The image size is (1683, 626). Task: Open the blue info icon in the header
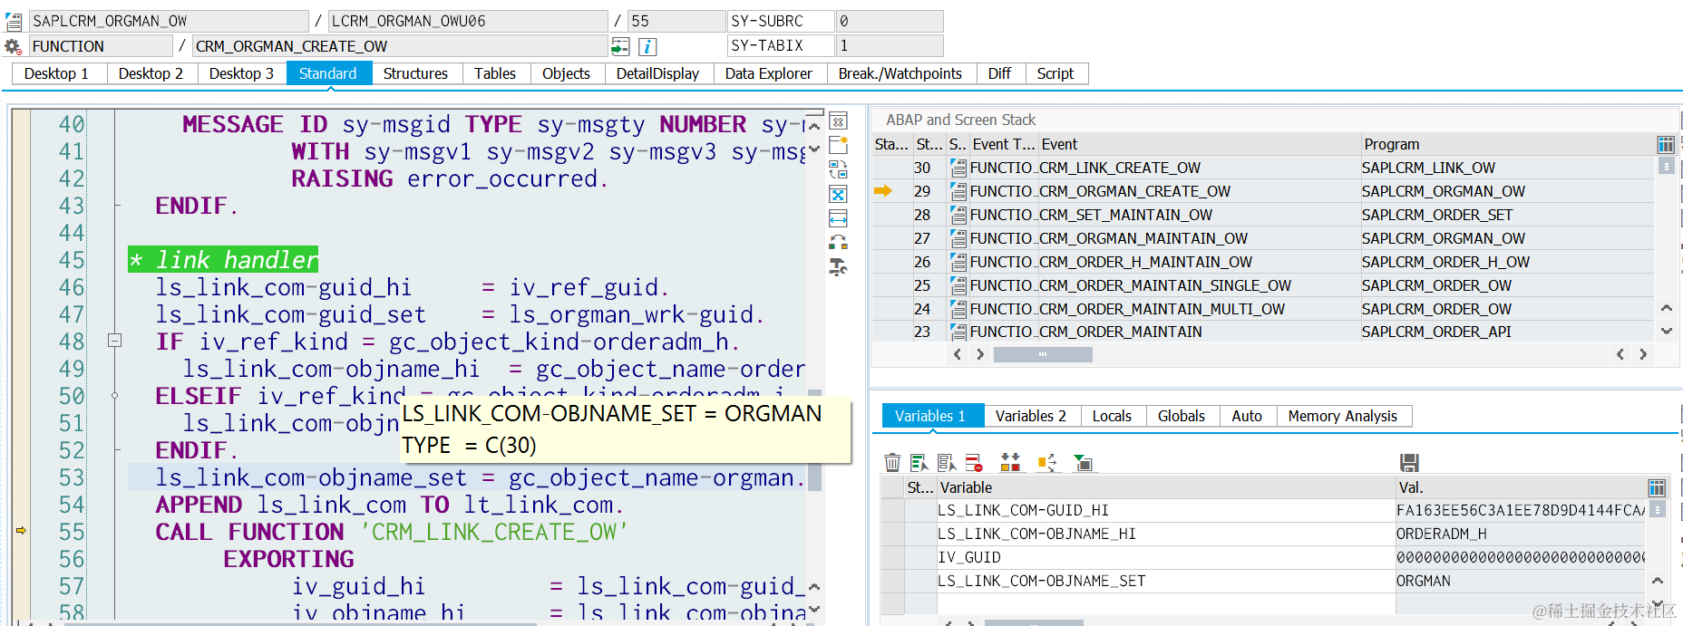(647, 46)
